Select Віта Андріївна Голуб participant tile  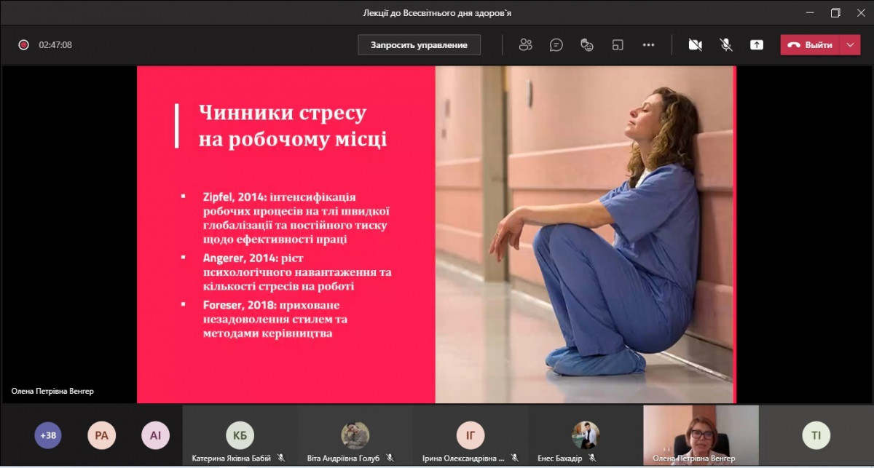tap(355, 435)
